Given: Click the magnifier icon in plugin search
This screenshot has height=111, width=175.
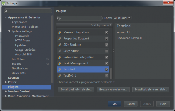Looking at the screenshot, I should pos(60,18).
